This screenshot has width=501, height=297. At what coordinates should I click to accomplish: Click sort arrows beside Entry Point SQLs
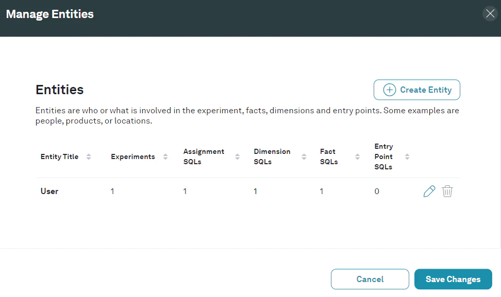[x=407, y=156]
